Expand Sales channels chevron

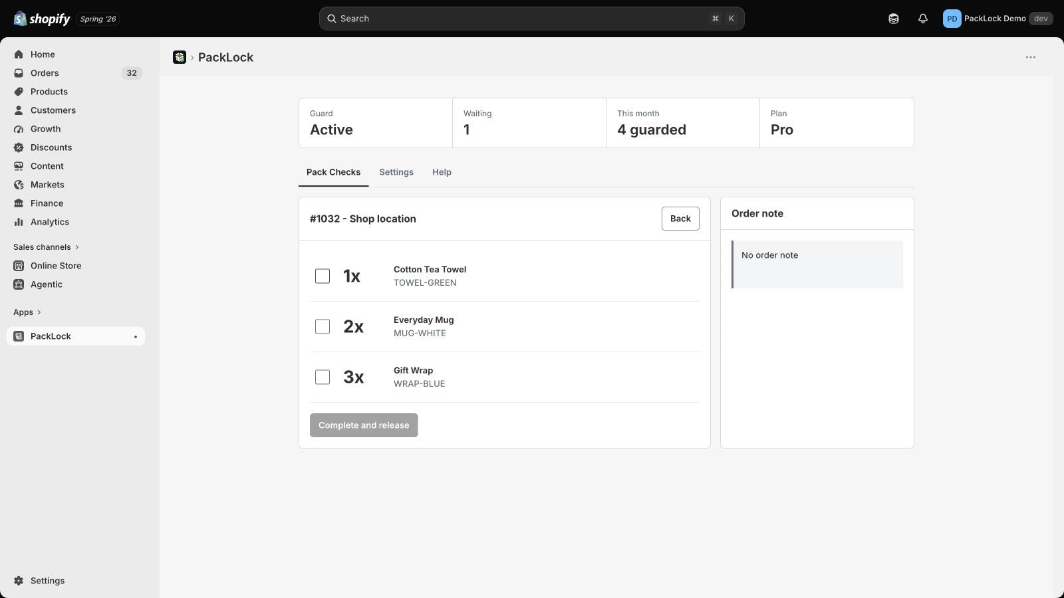tap(77, 247)
